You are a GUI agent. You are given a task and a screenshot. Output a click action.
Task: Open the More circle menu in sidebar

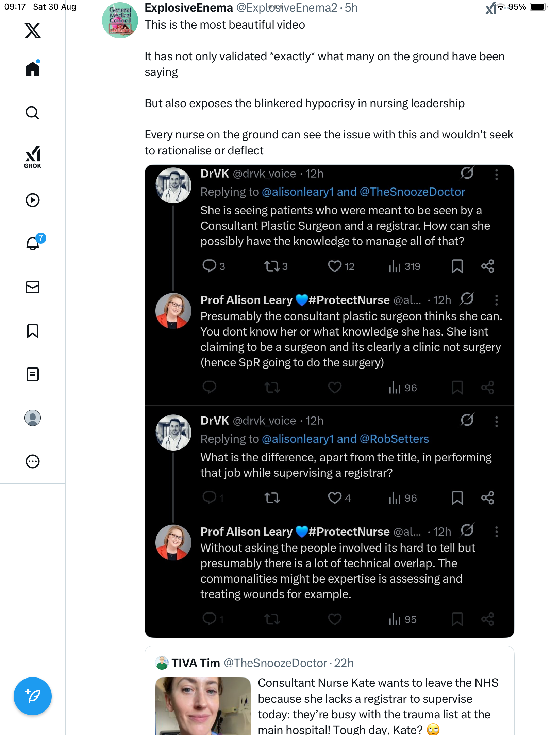click(x=33, y=461)
